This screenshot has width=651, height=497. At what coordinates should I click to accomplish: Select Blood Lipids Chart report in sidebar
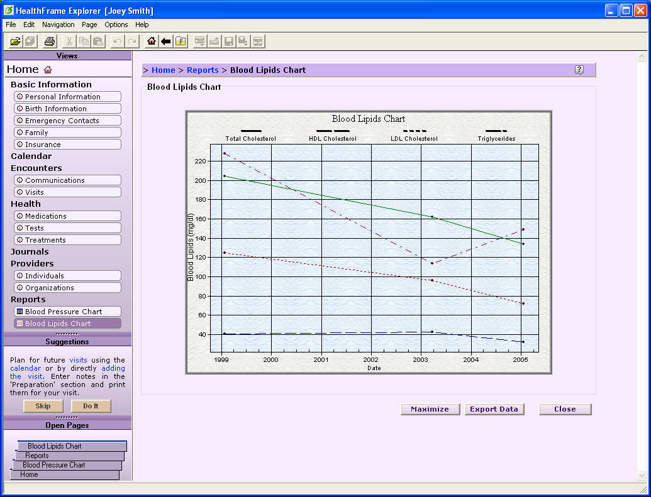pos(68,324)
